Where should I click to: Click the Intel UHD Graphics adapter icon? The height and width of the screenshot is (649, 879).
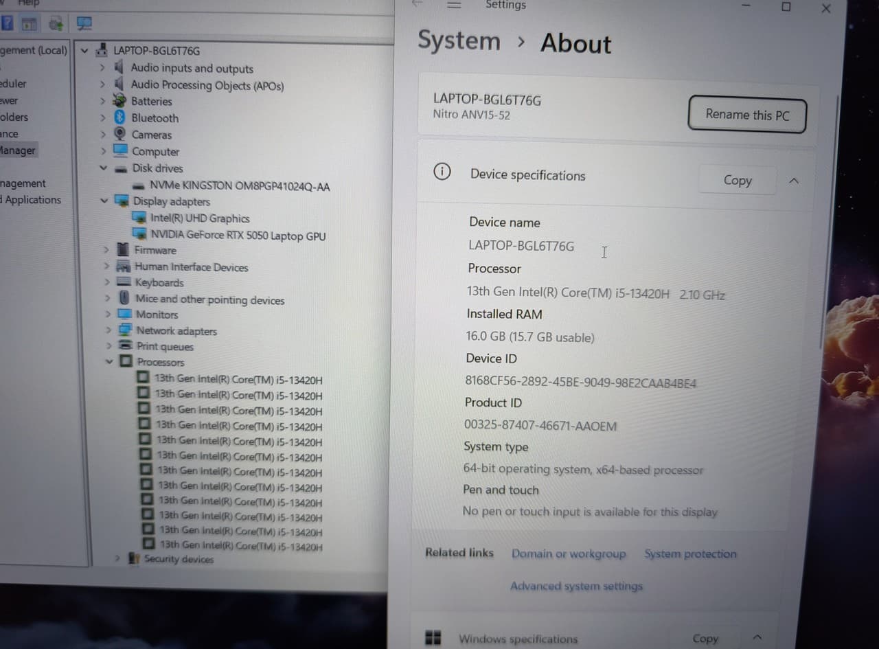coord(139,217)
